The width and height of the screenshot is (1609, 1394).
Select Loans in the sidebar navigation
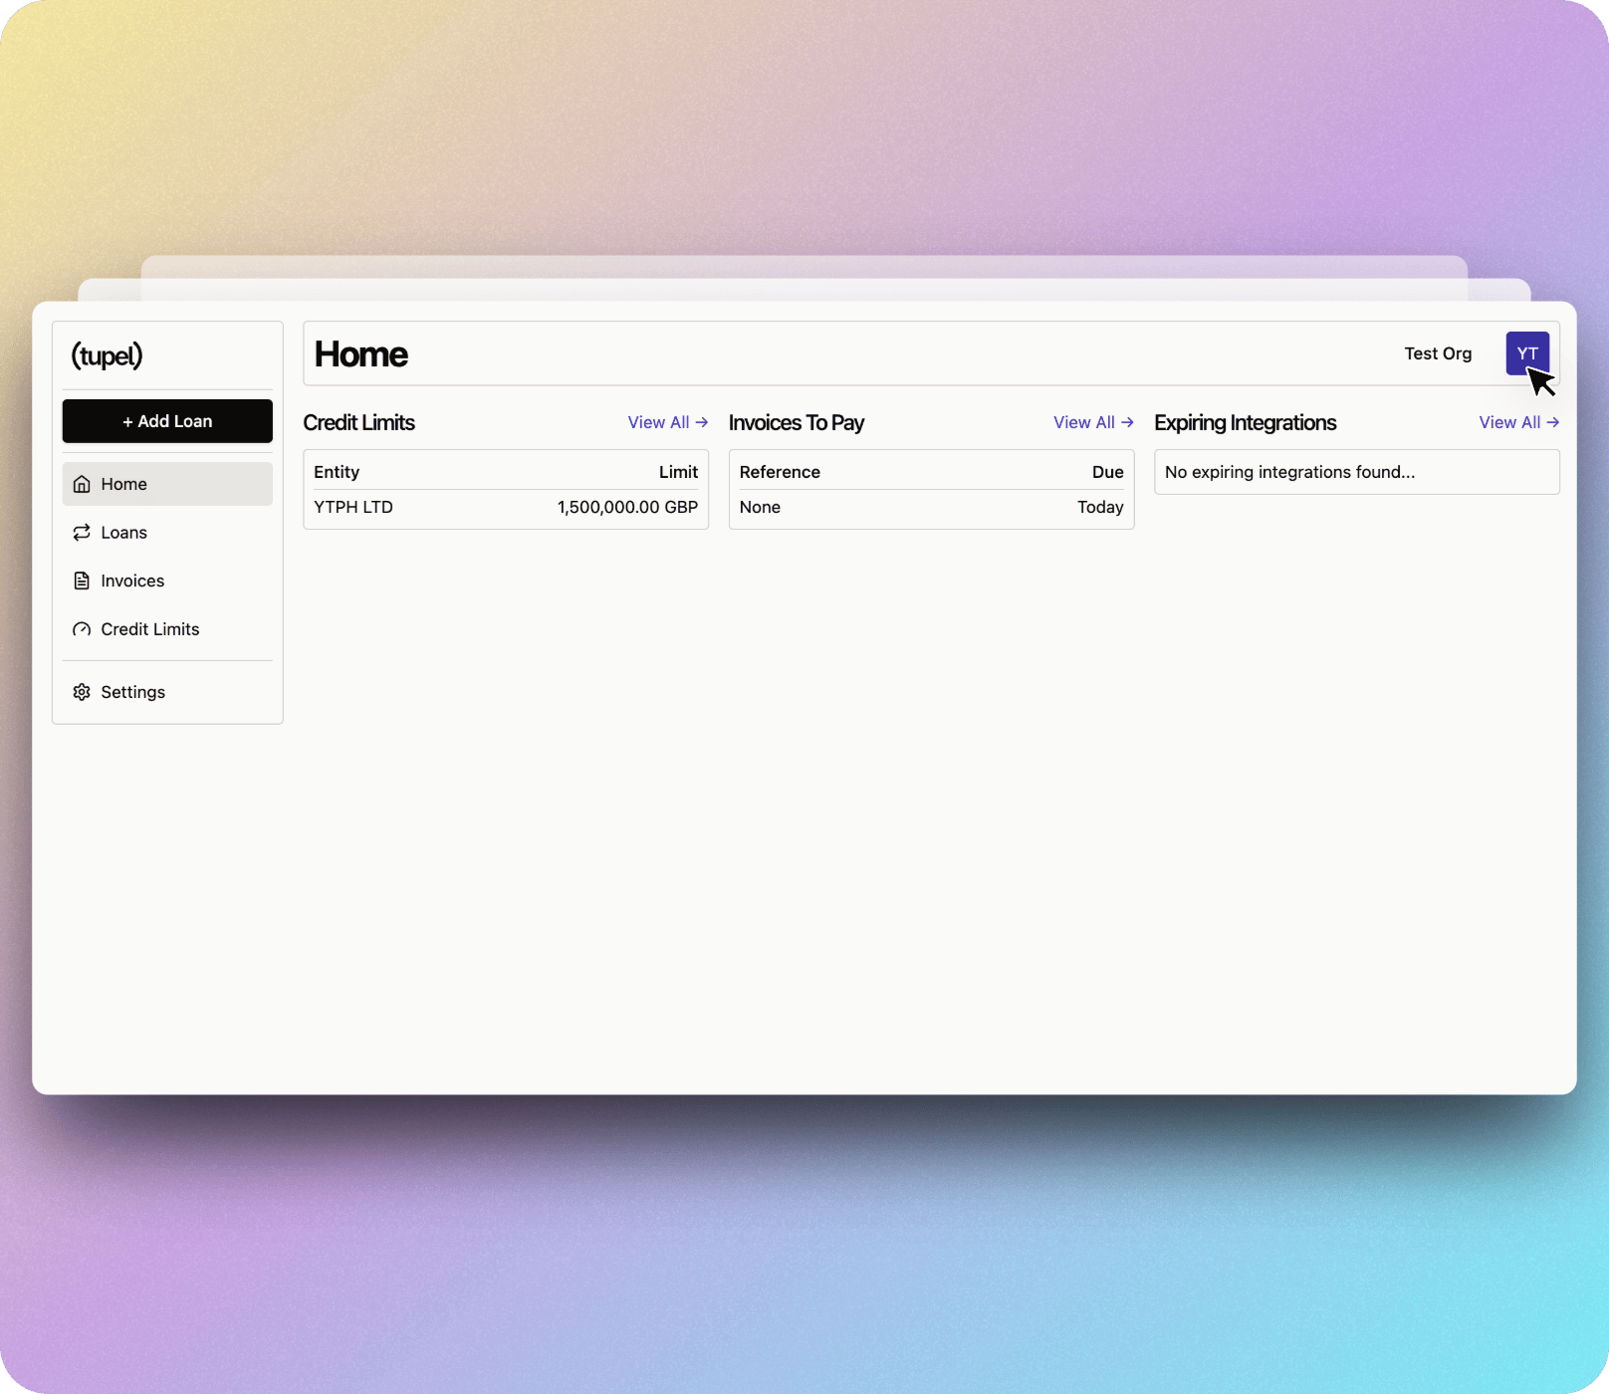pos(123,532)
